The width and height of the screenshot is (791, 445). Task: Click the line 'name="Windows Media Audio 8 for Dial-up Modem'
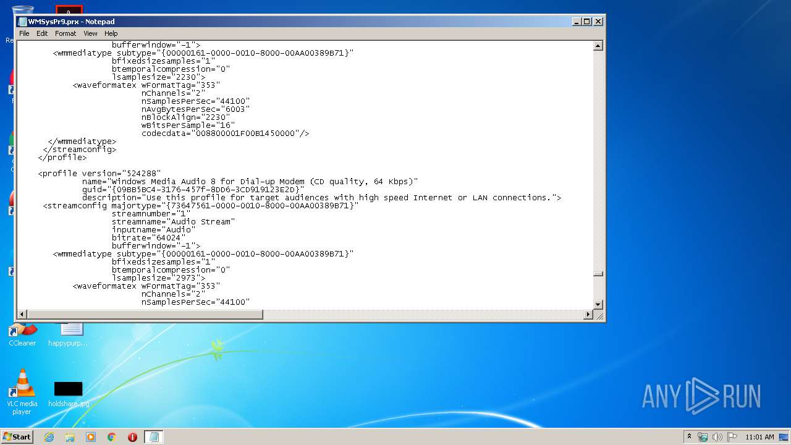click(x=250, y=181)
